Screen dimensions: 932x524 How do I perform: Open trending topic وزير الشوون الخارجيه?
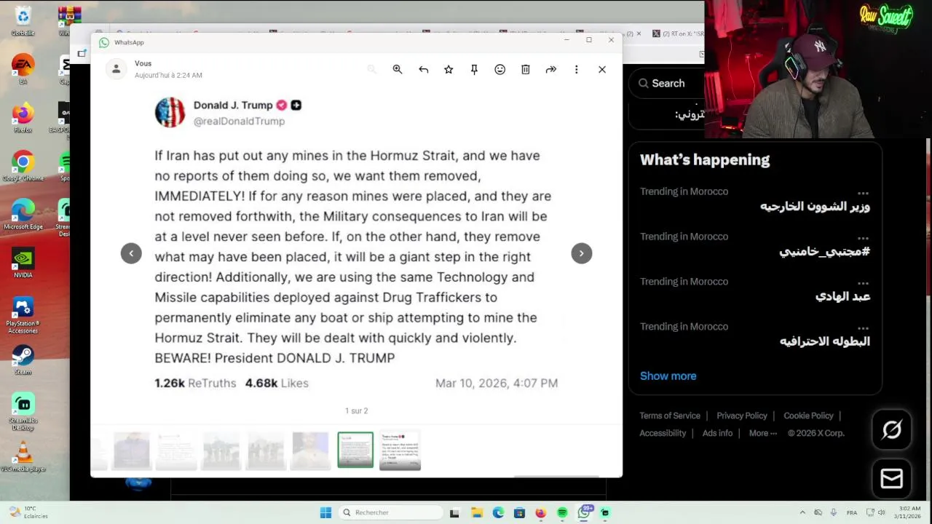tap(815, 207)
